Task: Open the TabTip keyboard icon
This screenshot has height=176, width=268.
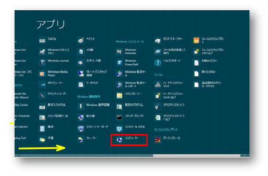Action: coord(42,41)
